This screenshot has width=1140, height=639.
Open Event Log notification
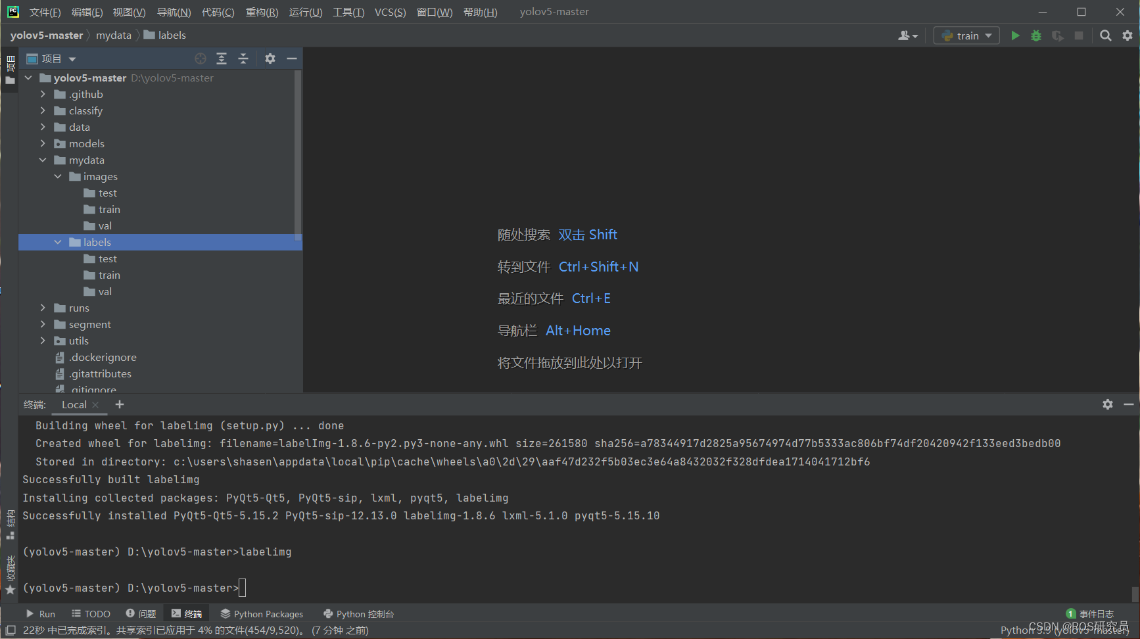pos(1090,613)
